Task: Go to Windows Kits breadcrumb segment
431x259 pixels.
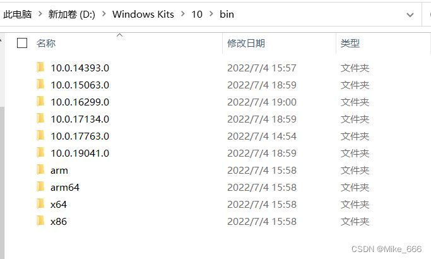Action: tap(142, 15)
